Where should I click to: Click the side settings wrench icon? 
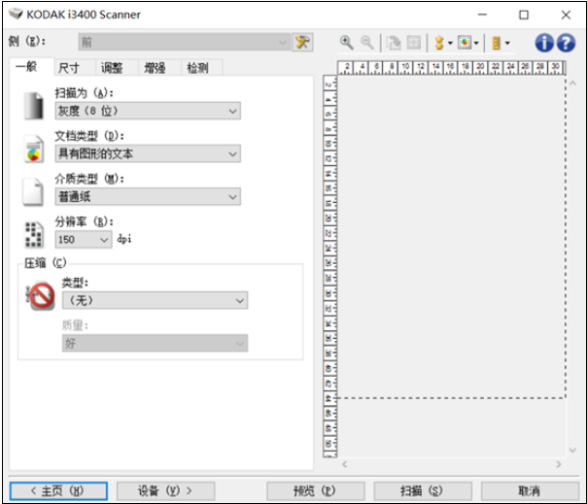tap(302, 43)
